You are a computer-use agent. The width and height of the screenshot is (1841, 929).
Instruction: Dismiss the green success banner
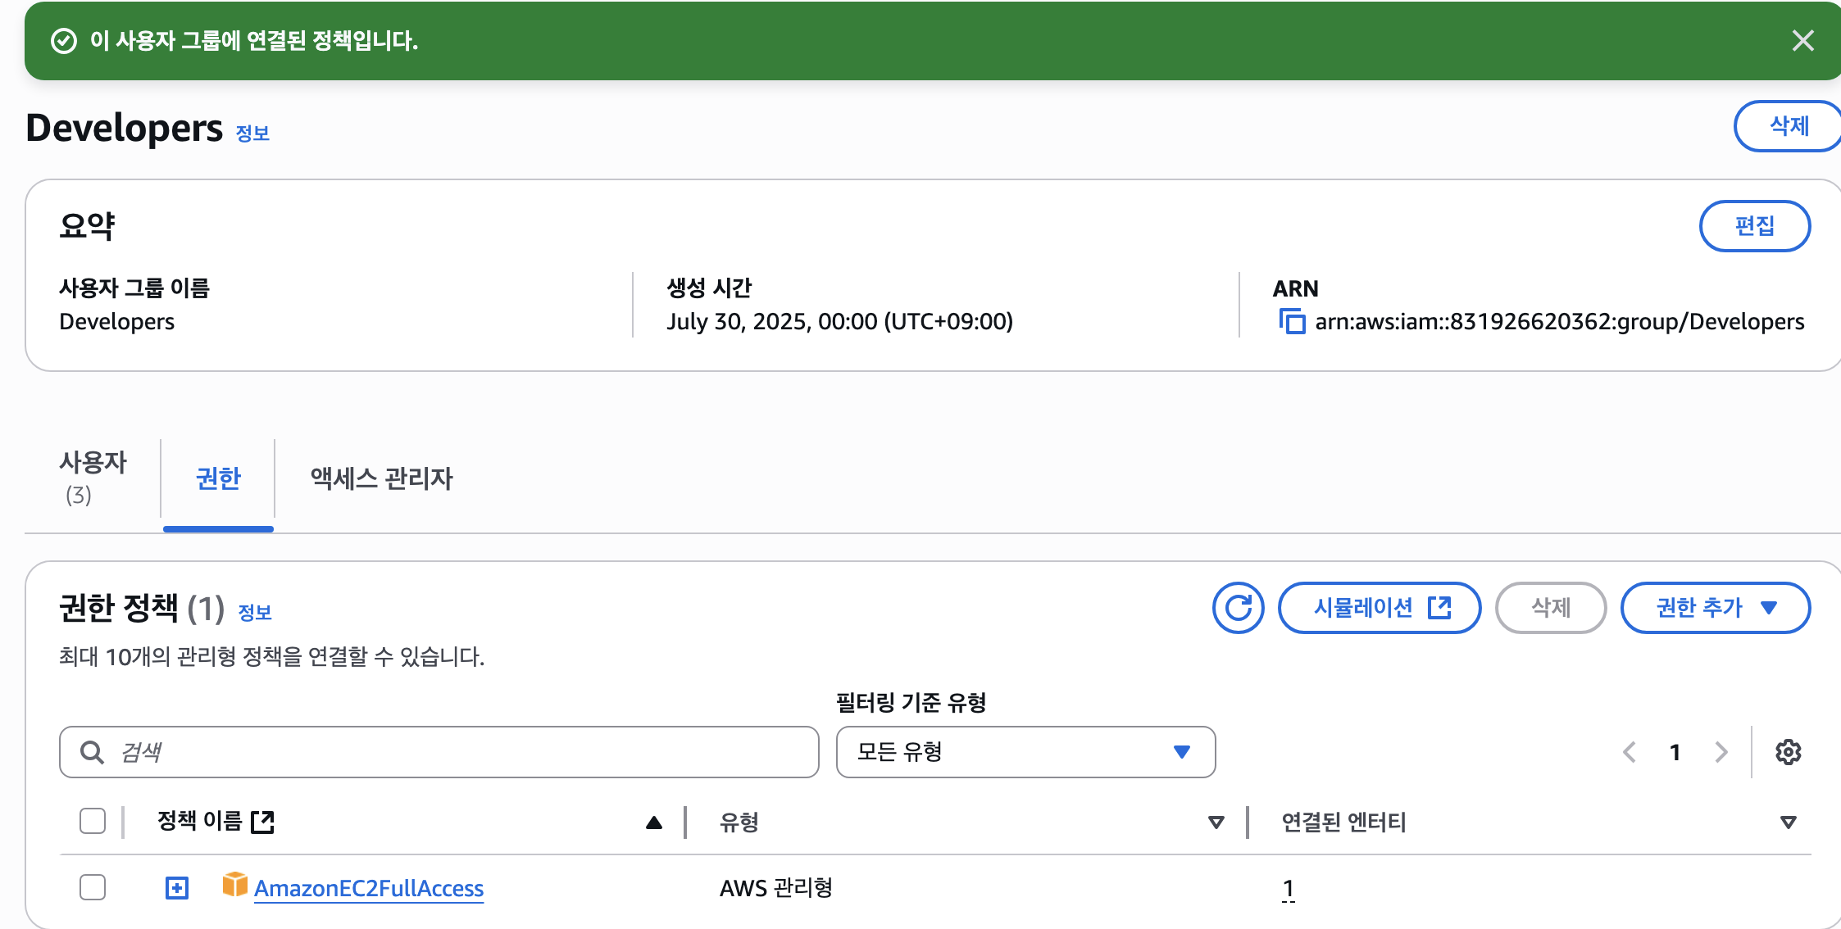coord(1802,40)
